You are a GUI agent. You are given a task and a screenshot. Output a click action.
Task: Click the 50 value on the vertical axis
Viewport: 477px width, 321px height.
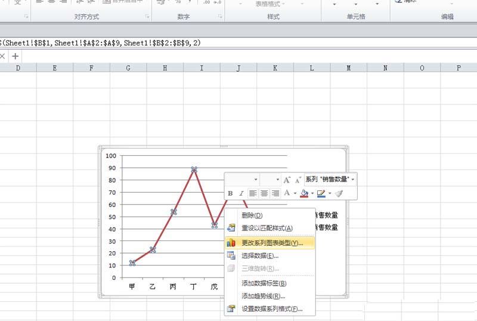pyautogui.click(x=112, y=217)
